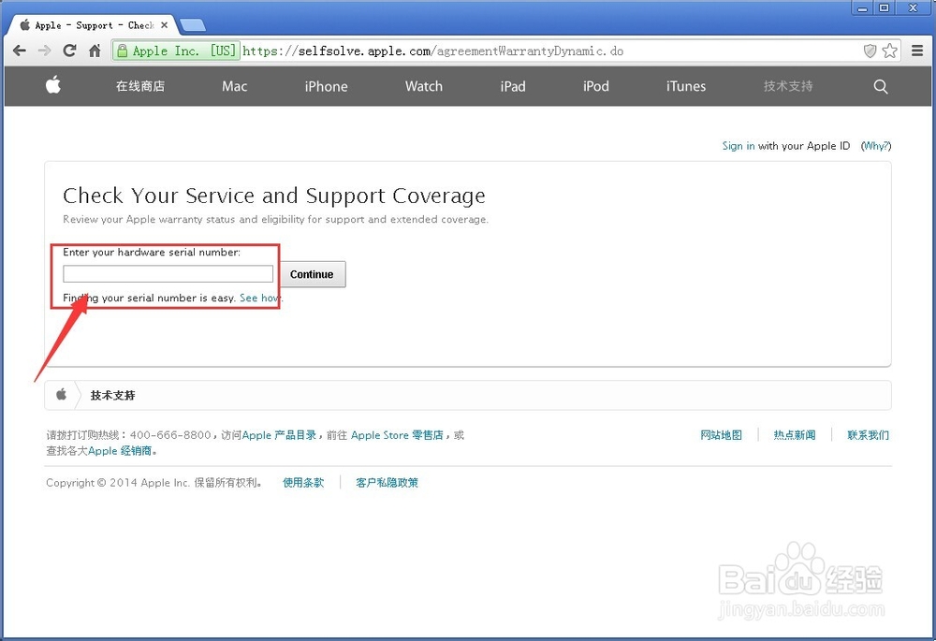
Task: Click the Continue button
Action: tap(312, 274)
